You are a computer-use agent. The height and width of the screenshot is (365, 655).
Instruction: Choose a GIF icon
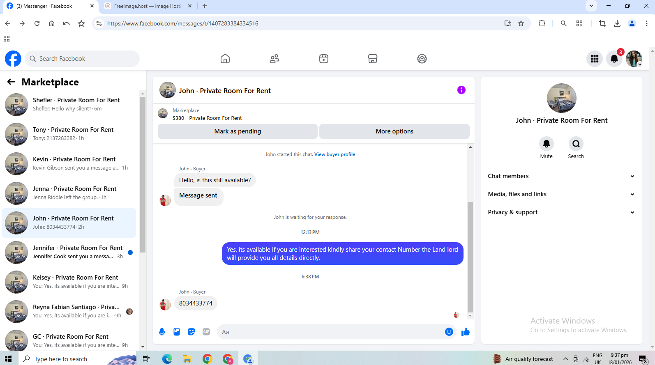click(x=206, y=332)
